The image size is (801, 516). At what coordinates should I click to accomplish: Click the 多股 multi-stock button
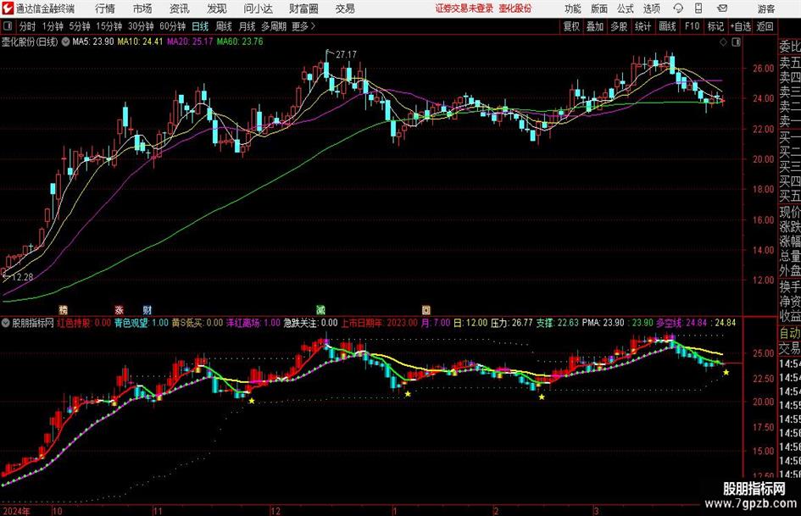[619, 26]
